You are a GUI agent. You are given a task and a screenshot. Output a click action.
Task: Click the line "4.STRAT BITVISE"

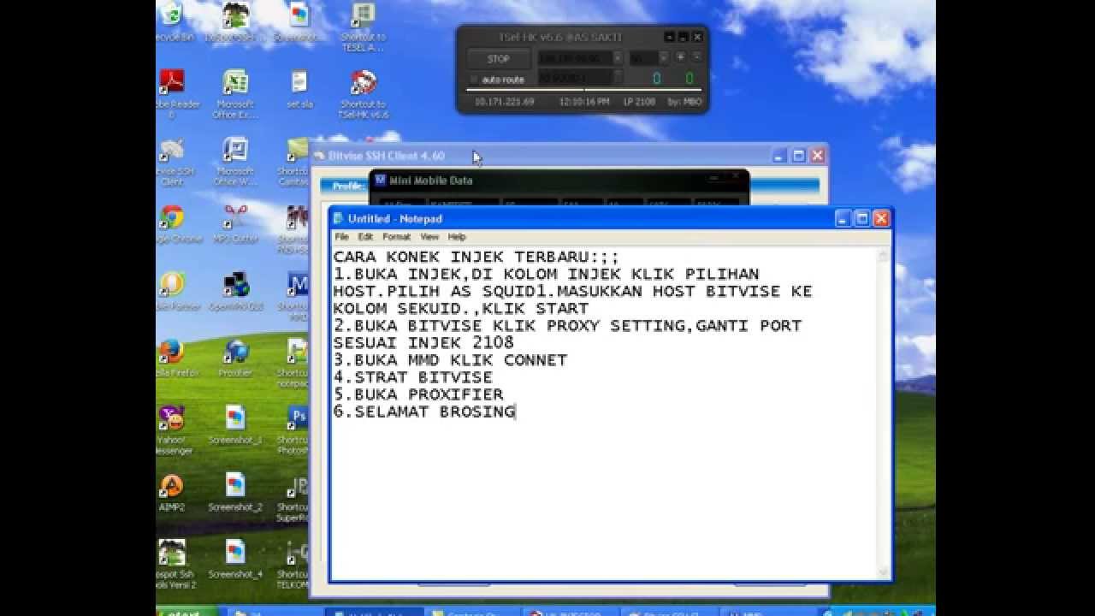point(413,377)
